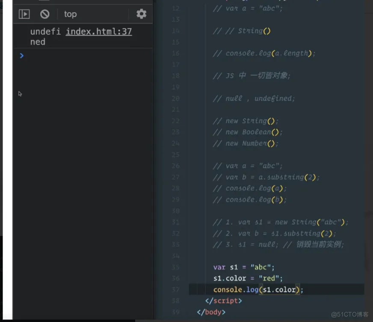Open console settings gear
The height and width of the screenshot is (322, 373).
[141, 14]
